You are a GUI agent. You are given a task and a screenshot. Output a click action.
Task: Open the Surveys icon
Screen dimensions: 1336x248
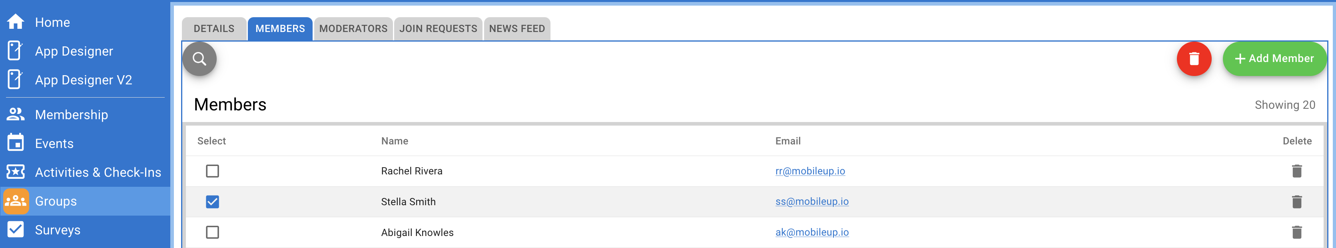pos(16,230)
